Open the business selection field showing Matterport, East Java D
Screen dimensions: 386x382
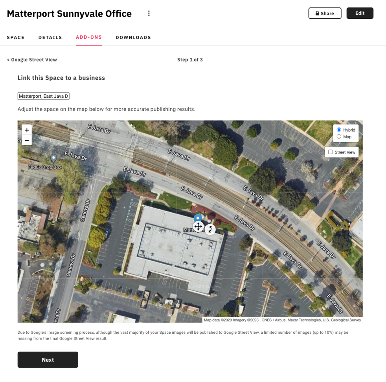pyautogui.click(x=43, y=96)
